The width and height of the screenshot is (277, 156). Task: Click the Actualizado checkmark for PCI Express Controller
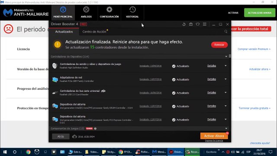coord(174,120)
